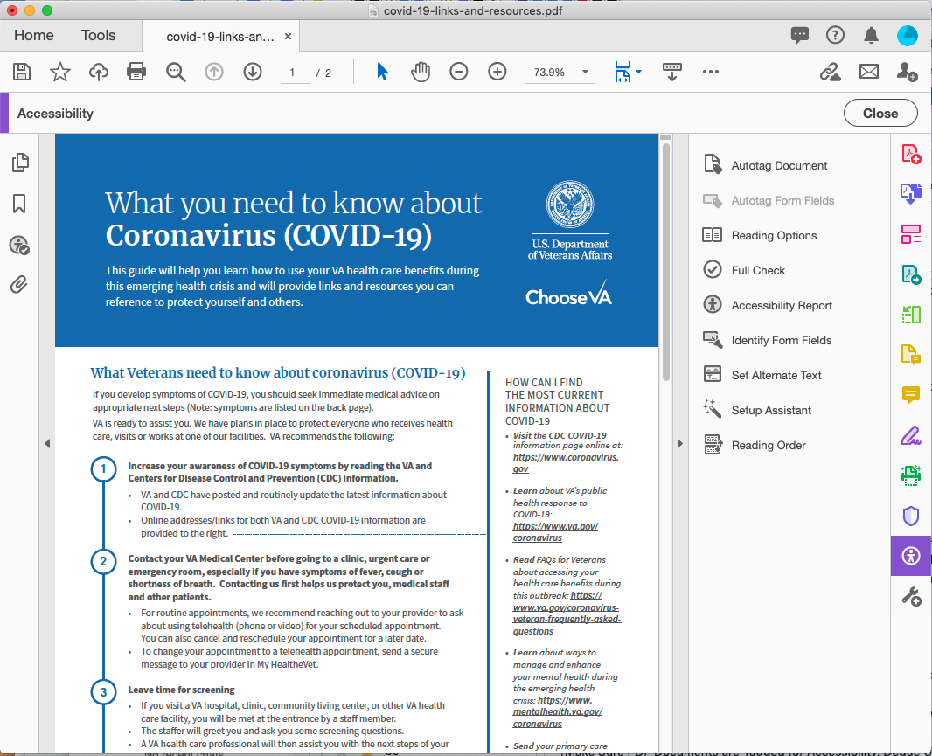Zoom out with minus icon
This screenshot has width=932, height=756.
click(458, 72)
